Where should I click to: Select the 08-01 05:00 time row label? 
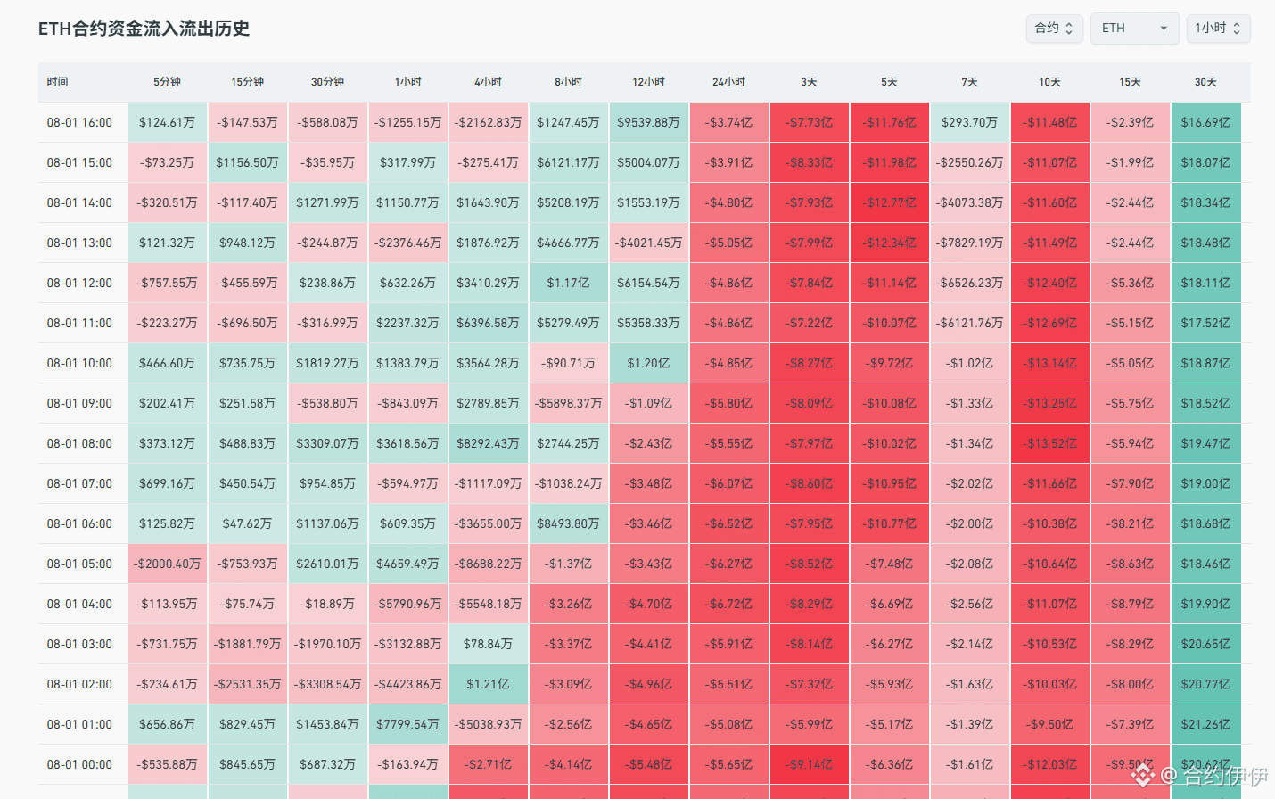tap(79, 564)
